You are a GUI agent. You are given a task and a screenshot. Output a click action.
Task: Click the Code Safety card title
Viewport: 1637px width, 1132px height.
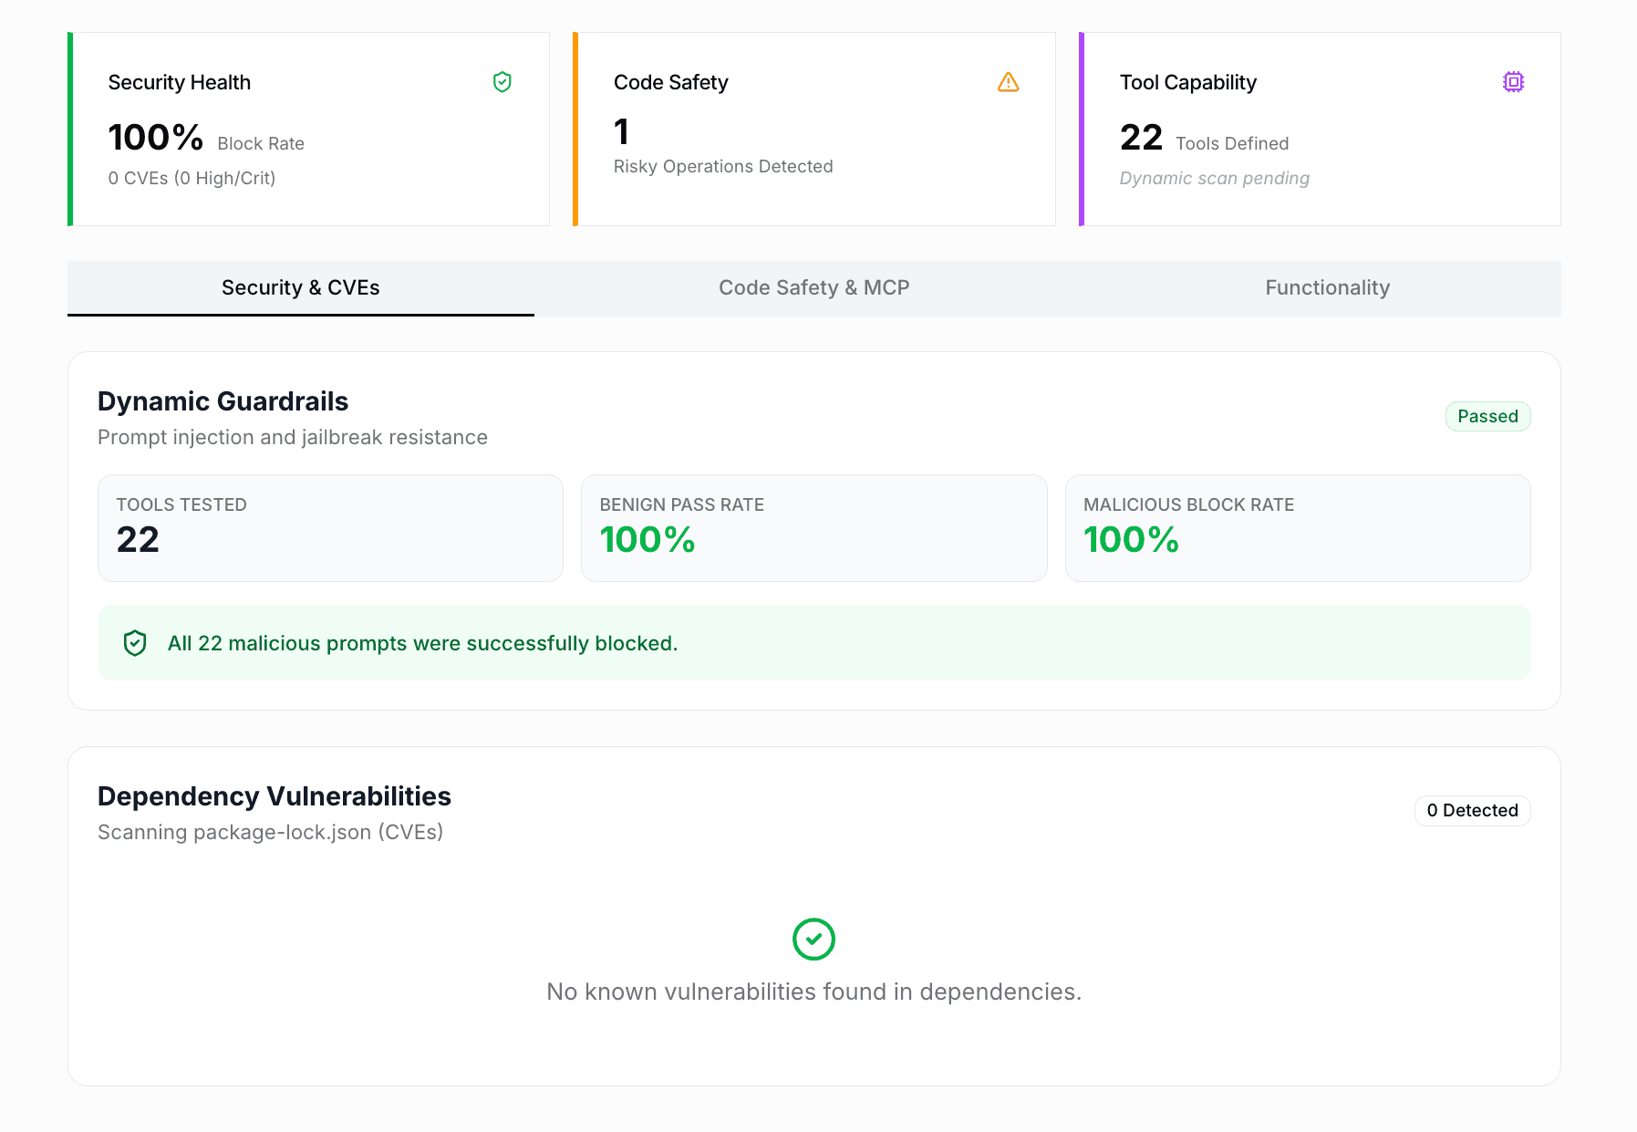pos(671,82)
